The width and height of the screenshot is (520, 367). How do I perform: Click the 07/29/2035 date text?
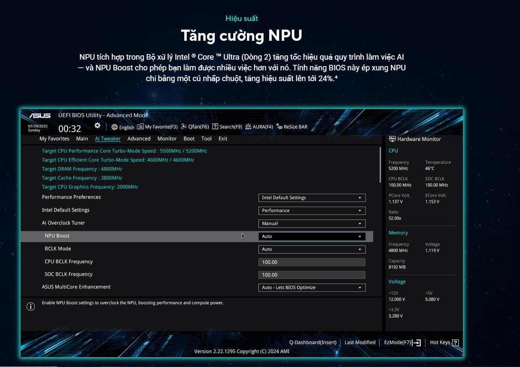pos(38,126)
